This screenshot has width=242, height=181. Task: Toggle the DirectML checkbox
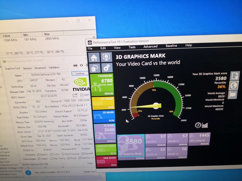tap(83, 154)
